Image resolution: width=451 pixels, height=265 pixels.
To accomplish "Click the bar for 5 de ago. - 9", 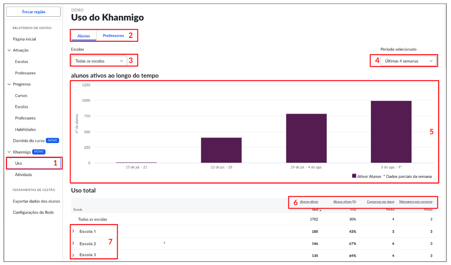I will tap(391, 132).
